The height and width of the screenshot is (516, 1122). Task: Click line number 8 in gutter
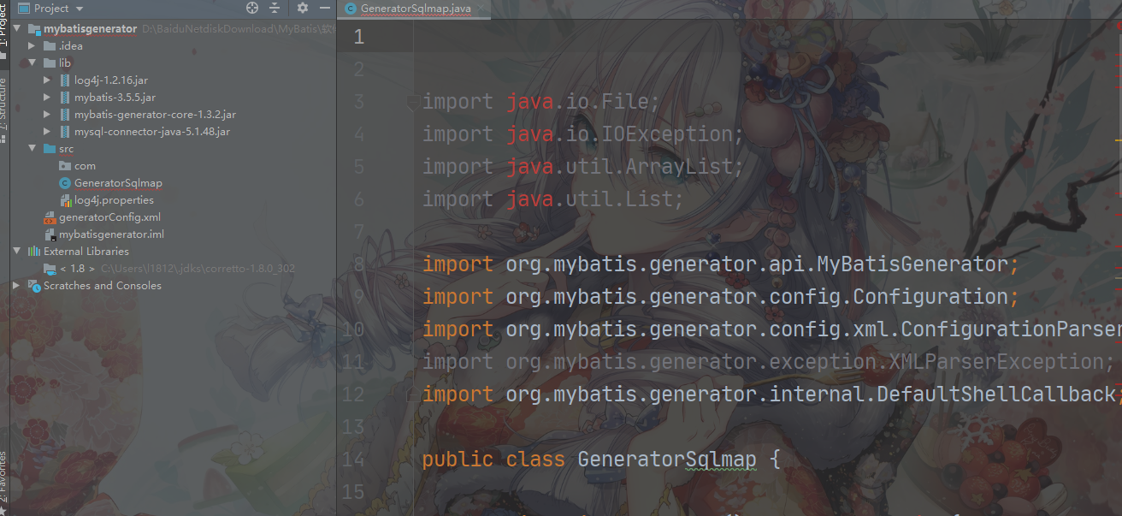click(x=358, y=264)
